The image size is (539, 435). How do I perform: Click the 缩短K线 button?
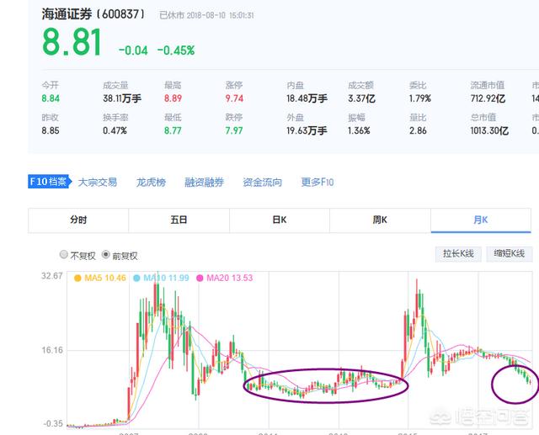point(509,254)
